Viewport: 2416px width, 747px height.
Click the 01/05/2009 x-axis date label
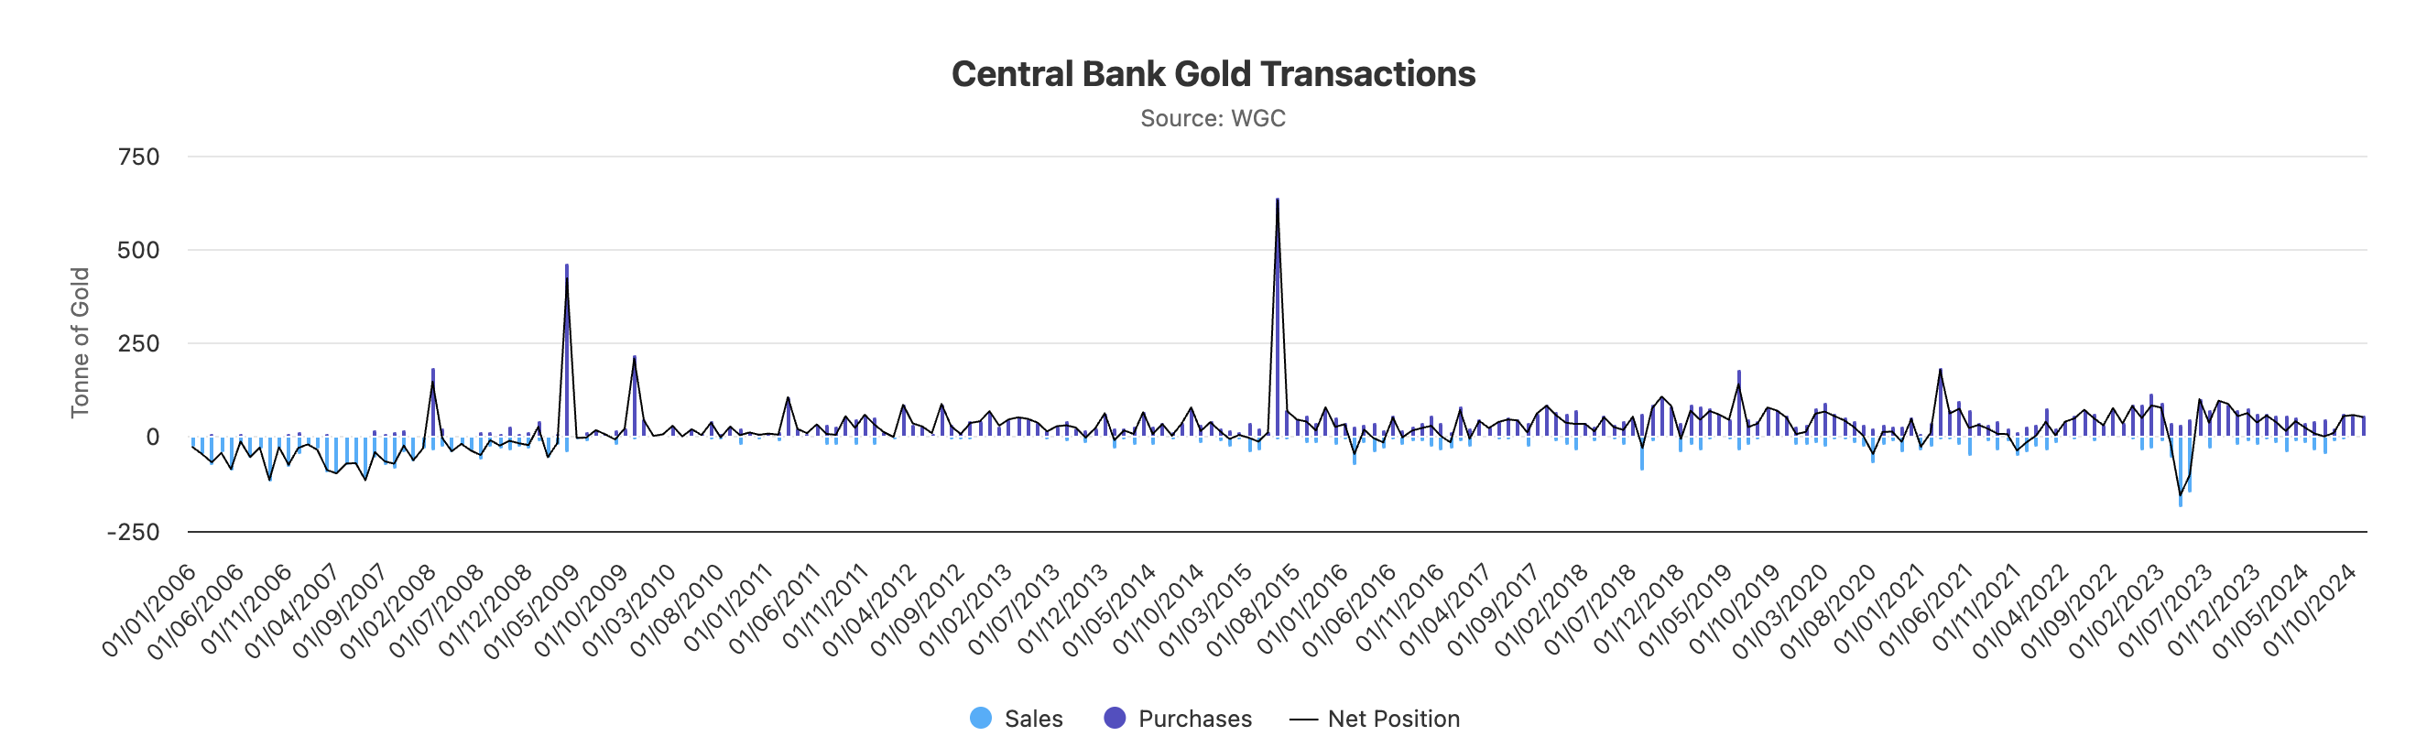(532, 611)
